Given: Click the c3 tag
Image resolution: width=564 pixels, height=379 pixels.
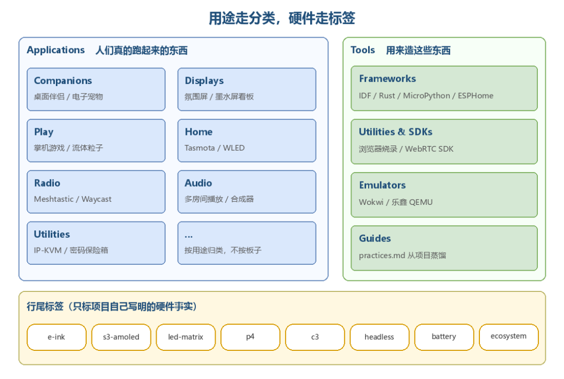Looking at the screenshot, I should (315, 337).
